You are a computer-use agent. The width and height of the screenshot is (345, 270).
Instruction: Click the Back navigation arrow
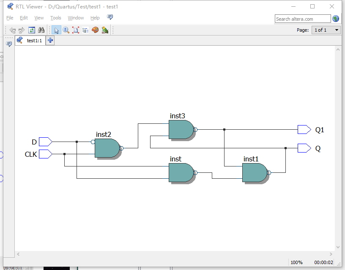click(13, 30)
